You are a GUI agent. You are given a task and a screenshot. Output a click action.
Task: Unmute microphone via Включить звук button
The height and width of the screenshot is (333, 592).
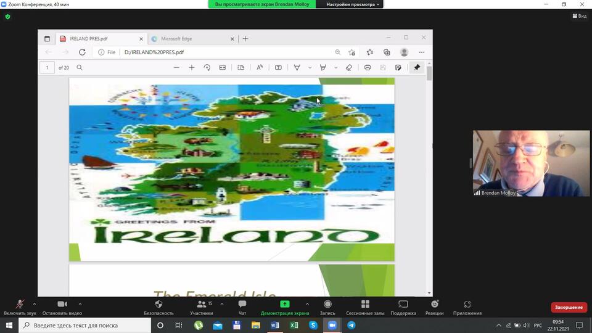pos(20,307)
